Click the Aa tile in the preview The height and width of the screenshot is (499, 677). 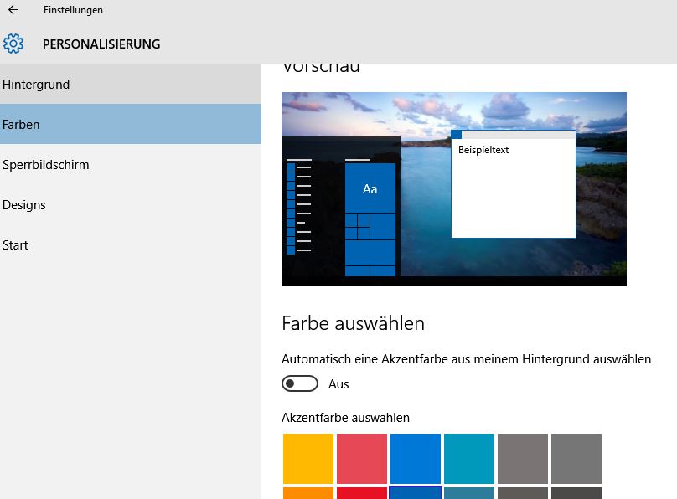pos(370,188)
